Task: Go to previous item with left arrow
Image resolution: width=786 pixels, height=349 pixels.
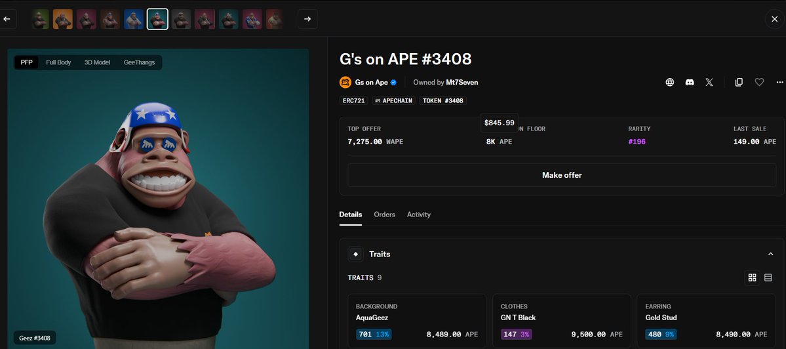Action: pyautogui.click(x=7, y=19)
